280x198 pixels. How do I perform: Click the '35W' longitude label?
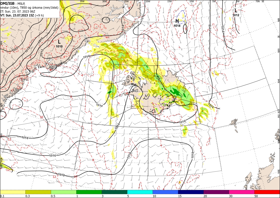pos(82,1)
